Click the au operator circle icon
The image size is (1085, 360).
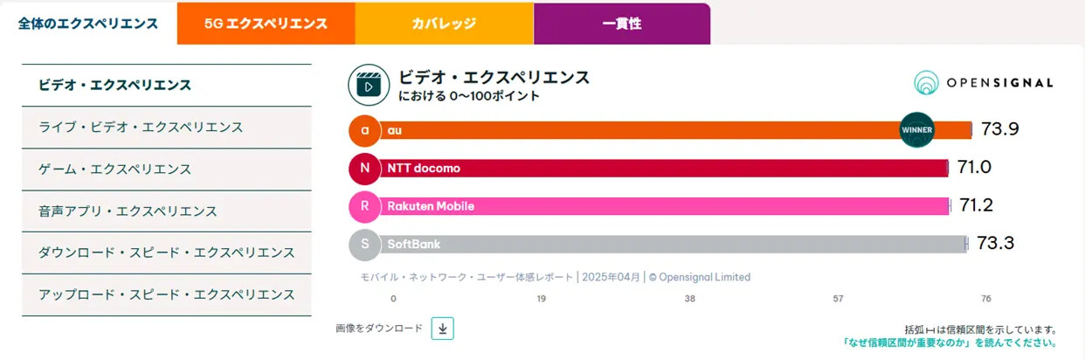[x=364, y=130]
